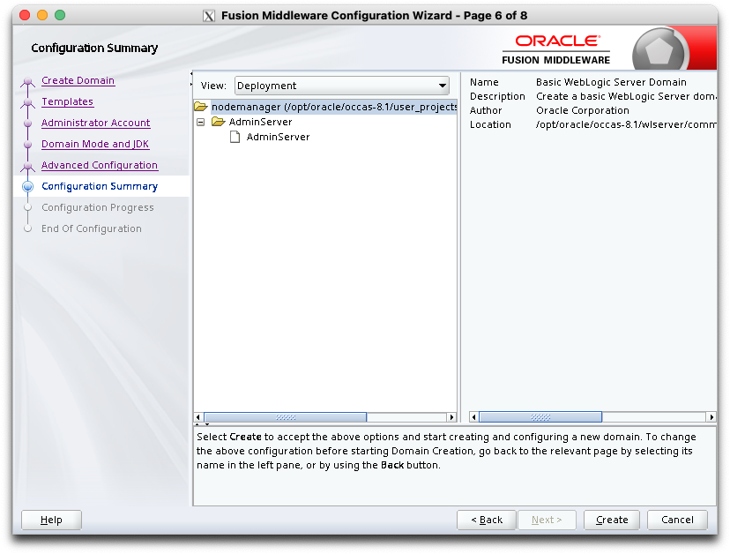Click the Name label in details pane
This screenshot has width=730, height=554.
coord(484,82)
